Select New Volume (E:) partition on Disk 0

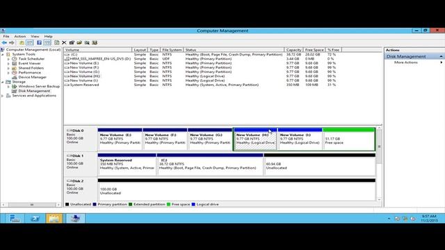120,139
